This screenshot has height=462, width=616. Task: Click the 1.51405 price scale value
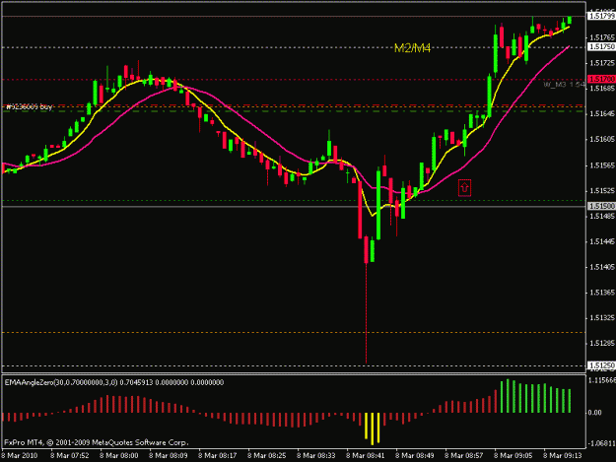coord(602,267)
